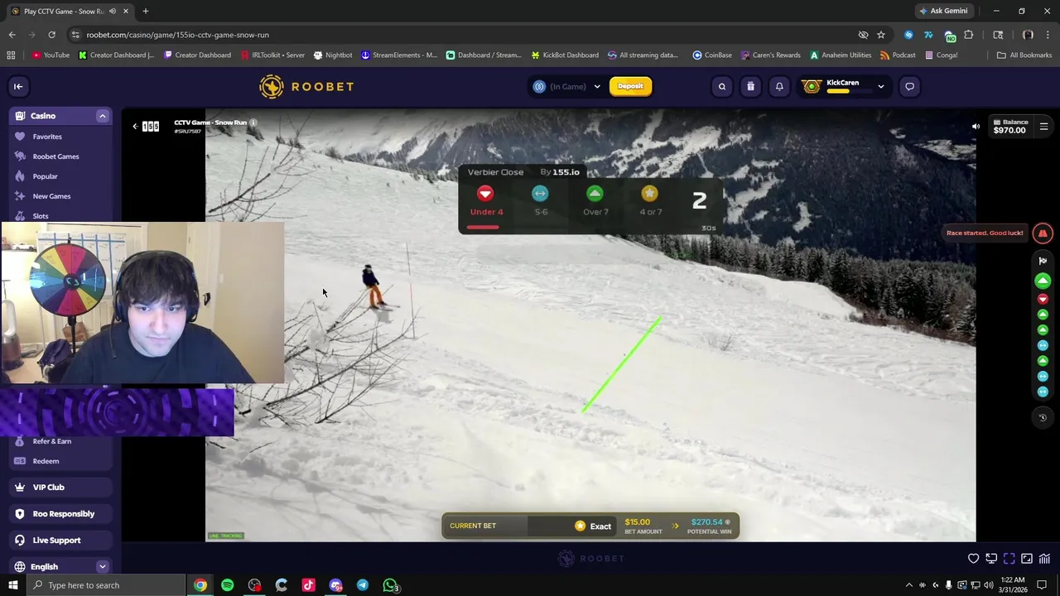1060x596 pixels.
Task: Click the Windows taskbar search box
Action: (106, 585)
